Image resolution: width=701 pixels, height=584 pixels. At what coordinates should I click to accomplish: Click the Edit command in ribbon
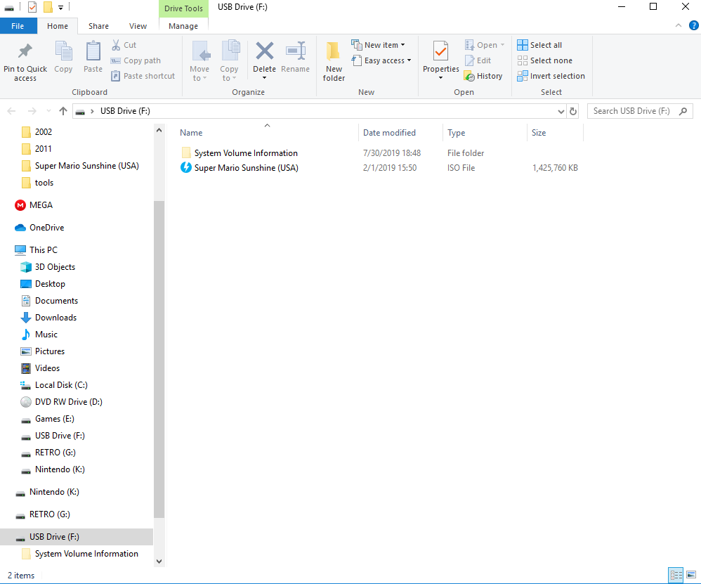(478, 60)
